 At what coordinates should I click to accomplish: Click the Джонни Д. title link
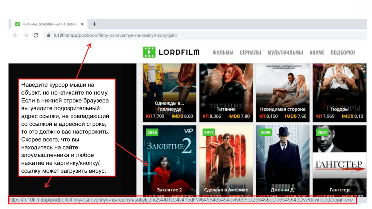(283, 190)
